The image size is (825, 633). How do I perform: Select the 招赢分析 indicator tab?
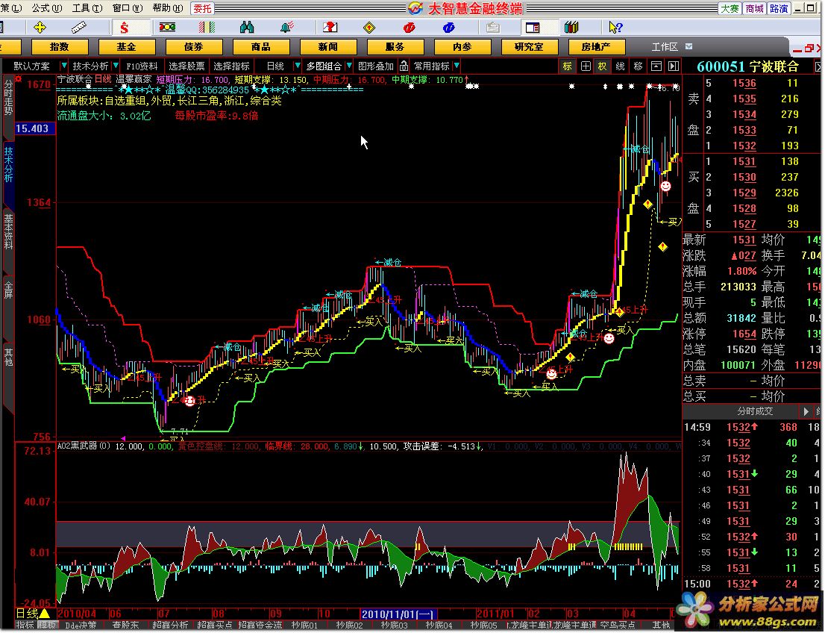(171, 625)
